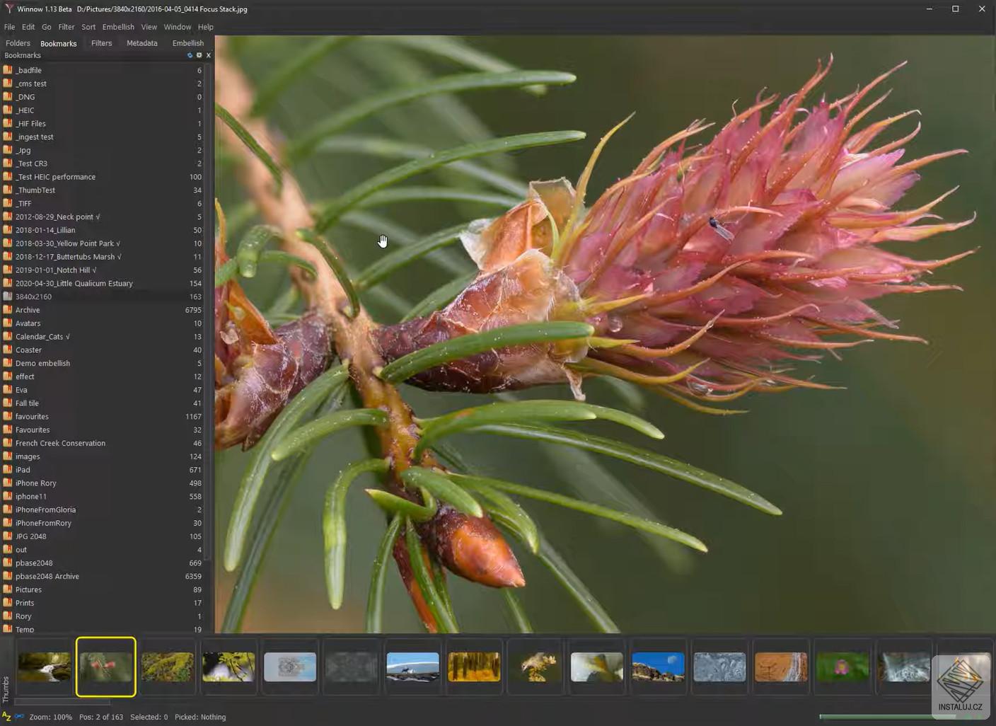Screen dimensions: 996x726
Task: Open the Bookmarks panel gear settings
Action: pos(199,55)
